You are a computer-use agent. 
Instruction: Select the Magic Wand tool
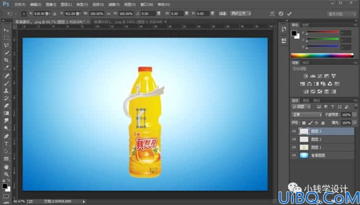tap(6, 53)
